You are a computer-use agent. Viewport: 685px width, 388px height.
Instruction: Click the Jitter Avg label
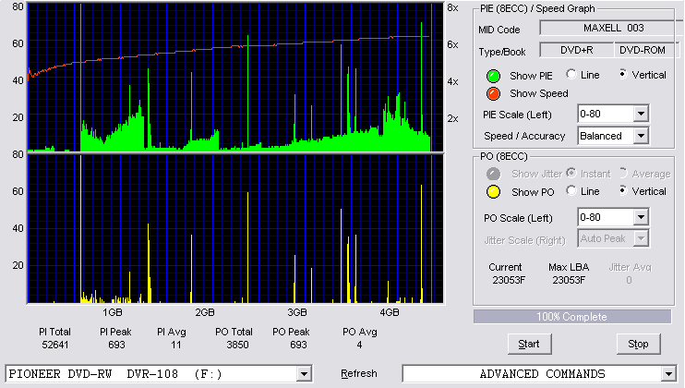[630, 267]
